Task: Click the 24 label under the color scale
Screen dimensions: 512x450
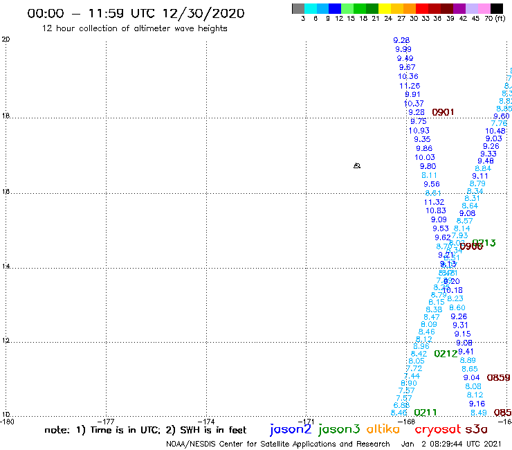Action: click(388, 19)
